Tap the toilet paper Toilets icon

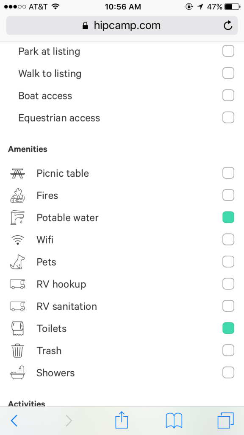tap(18, 328)
